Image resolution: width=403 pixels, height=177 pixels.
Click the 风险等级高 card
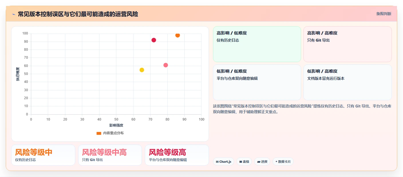(x=177, y=155)
